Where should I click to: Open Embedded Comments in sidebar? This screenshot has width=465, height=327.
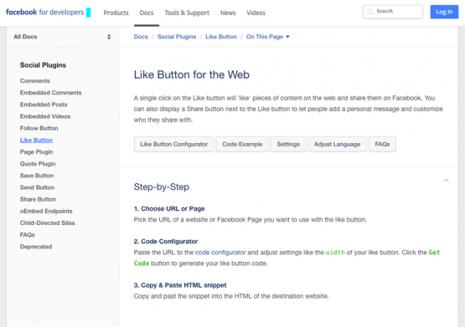[x=51, y=93]
